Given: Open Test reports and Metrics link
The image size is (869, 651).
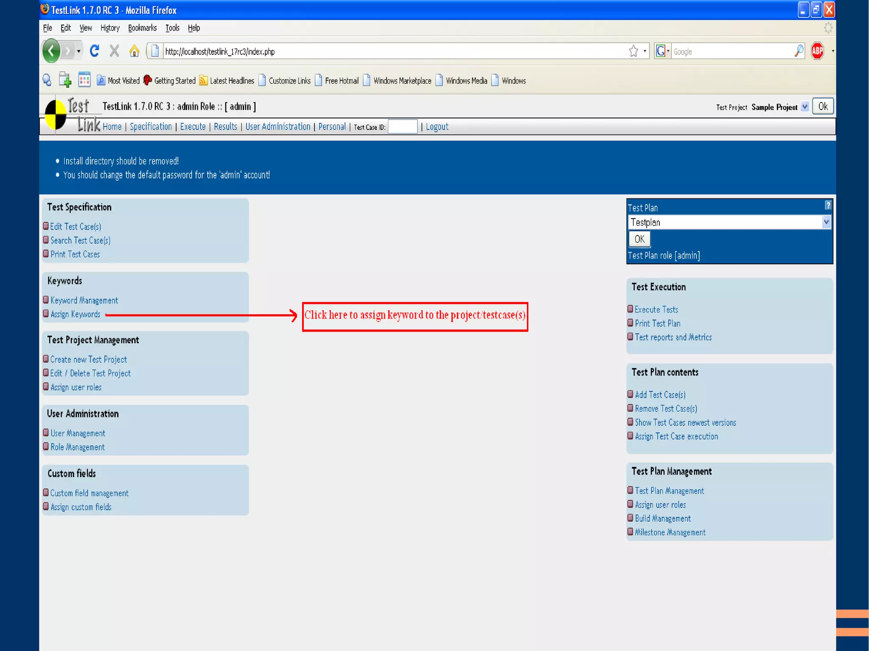Looking at the screenshot, I should [x=673, y=338].
